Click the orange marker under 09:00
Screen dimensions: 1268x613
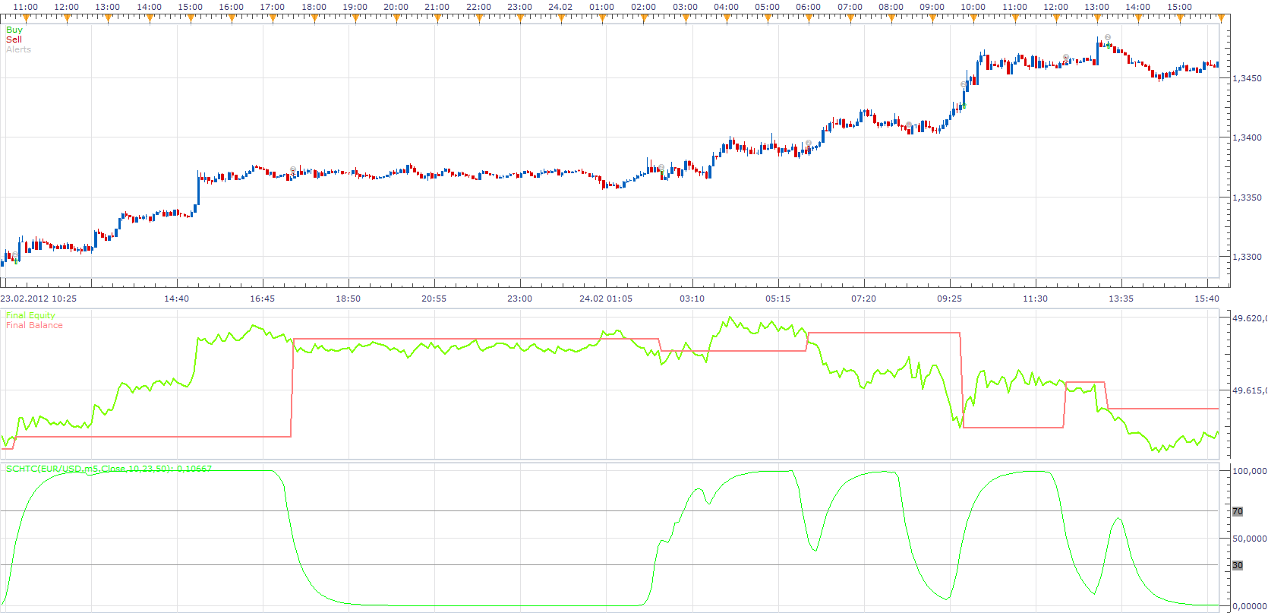(932, 19)
